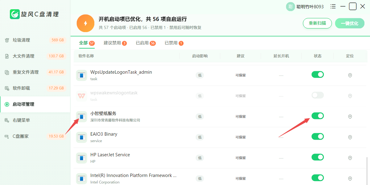Image resolution: width=370 pixels, height=185 pixels.
Task: Open the 右键菜单 context menu manager
Action: [x=35, y=120]
